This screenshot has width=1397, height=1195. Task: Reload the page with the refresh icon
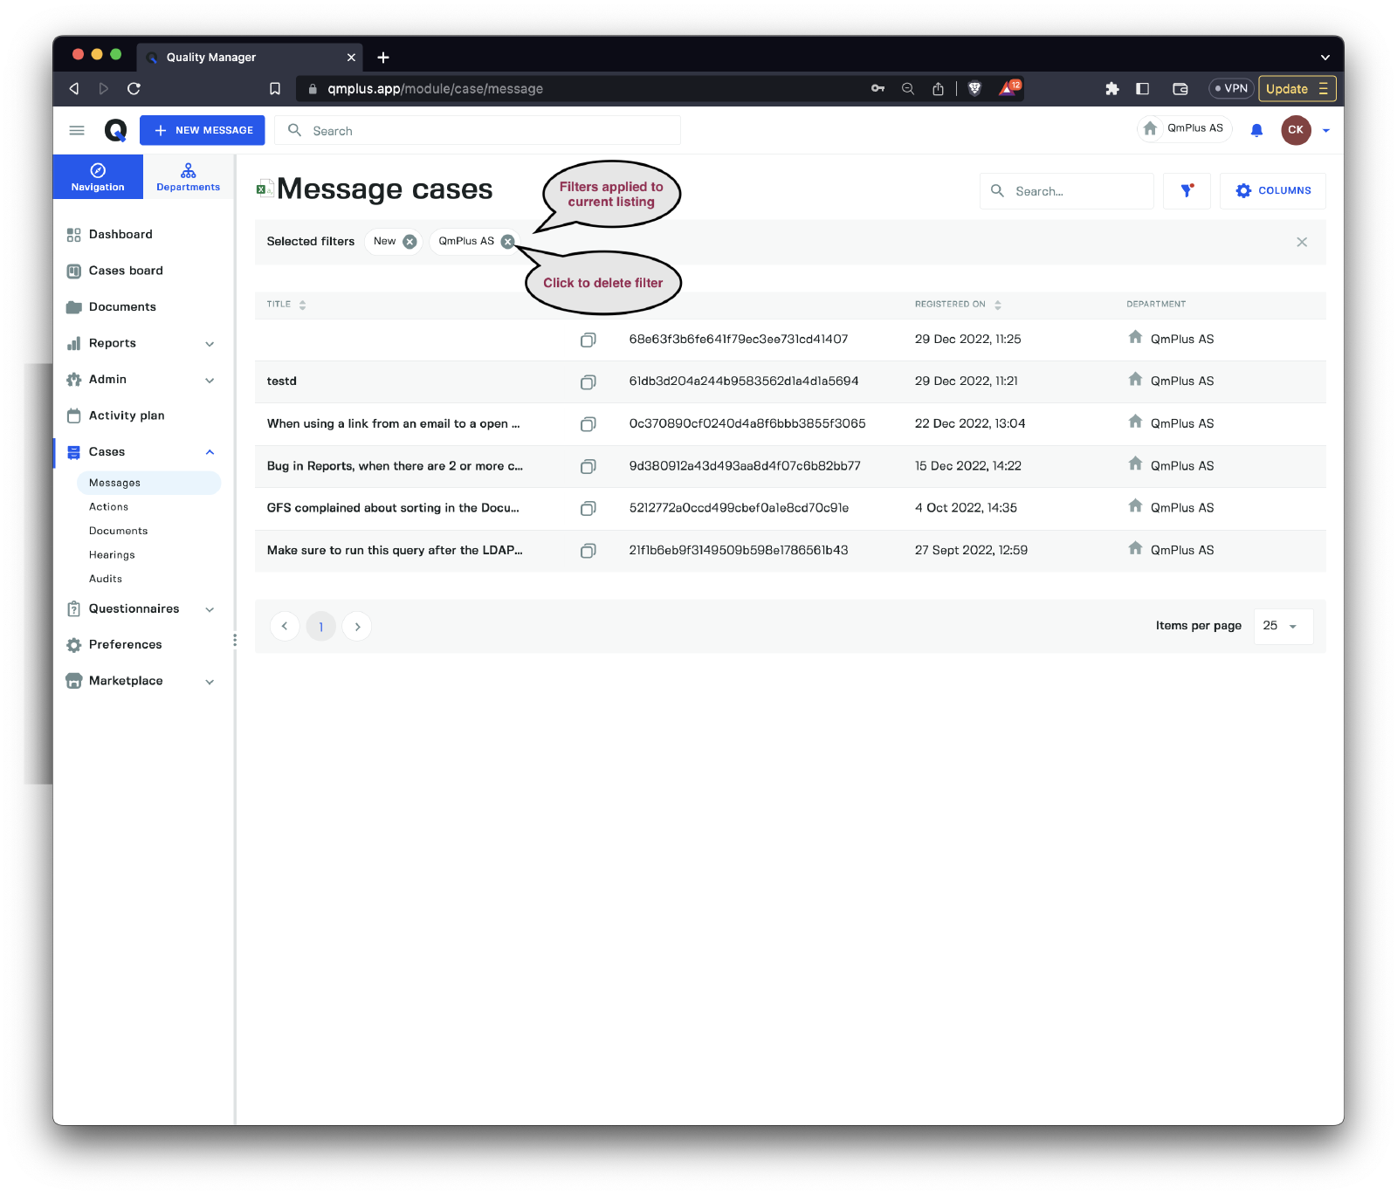point(134,89)
